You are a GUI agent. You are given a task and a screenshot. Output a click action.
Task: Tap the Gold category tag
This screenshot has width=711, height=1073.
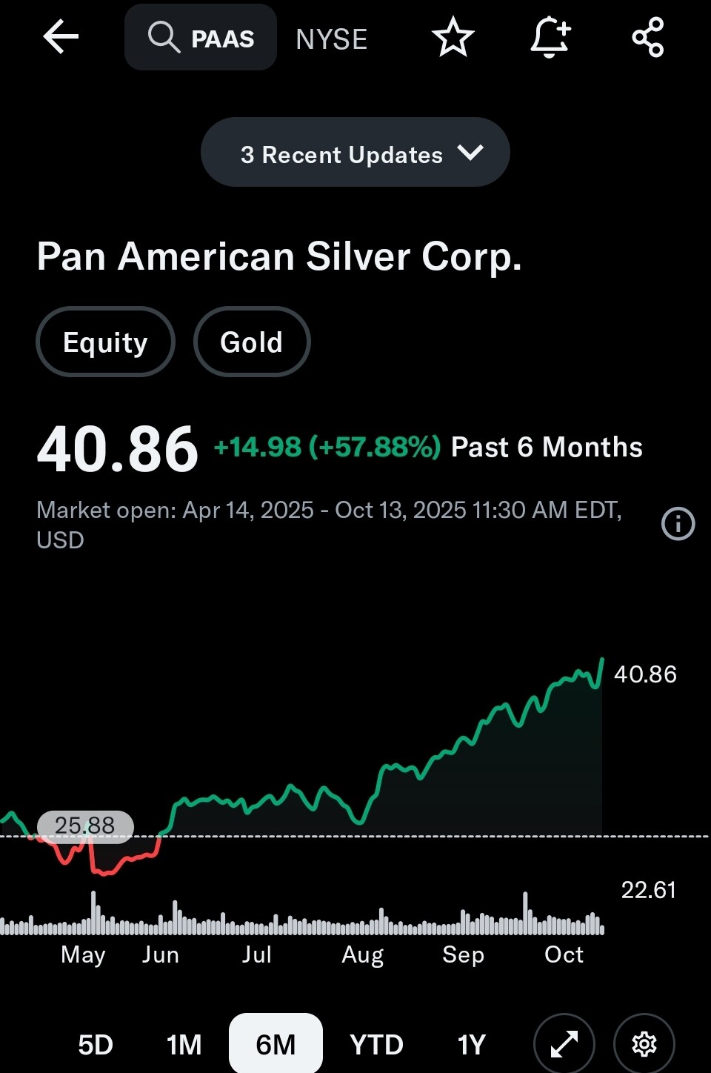click(x=252, y=342)
